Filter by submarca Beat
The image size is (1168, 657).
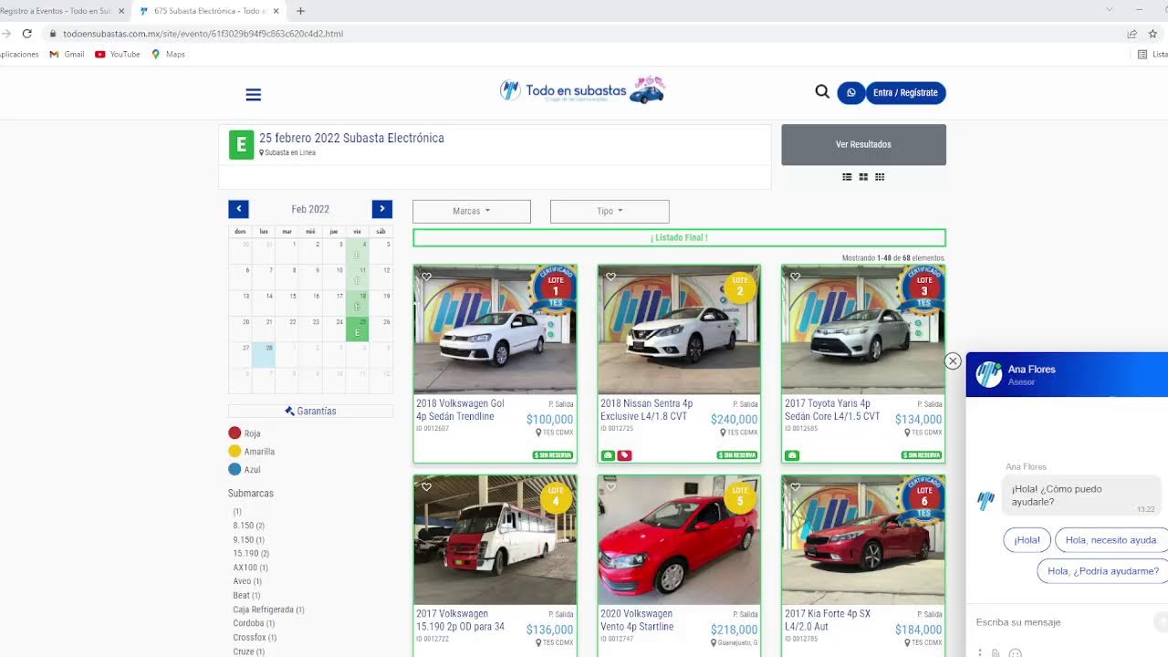click(x=246, y=596)
